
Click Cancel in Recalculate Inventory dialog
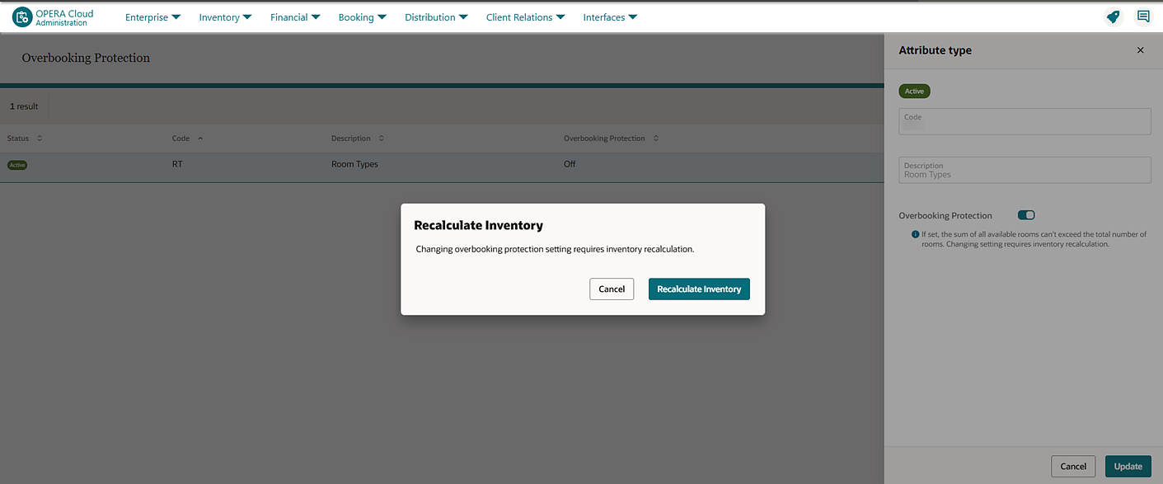(x=612, y=289)
